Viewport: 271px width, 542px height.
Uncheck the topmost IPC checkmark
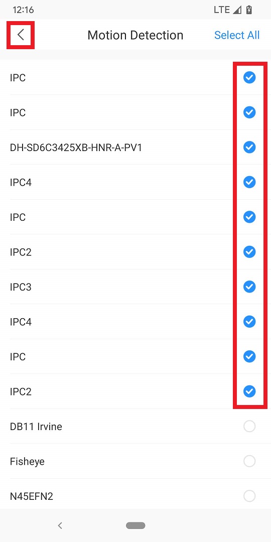(249, 77)
